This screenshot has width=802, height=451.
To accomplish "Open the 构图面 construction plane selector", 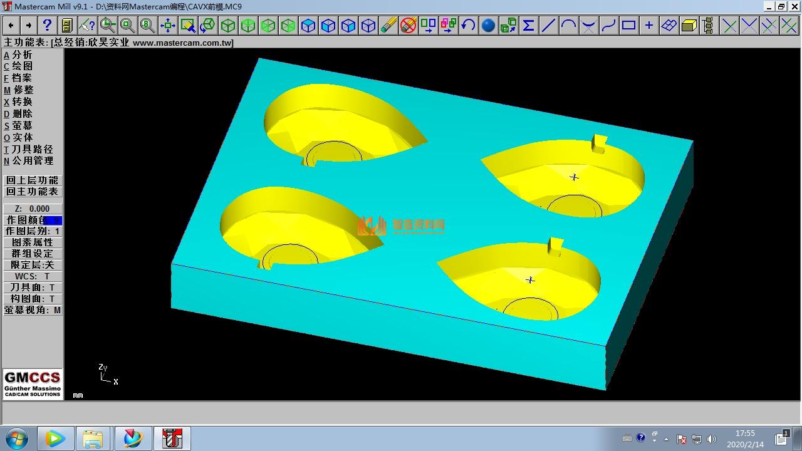I will pyautogui.click(x=33, y=299).
